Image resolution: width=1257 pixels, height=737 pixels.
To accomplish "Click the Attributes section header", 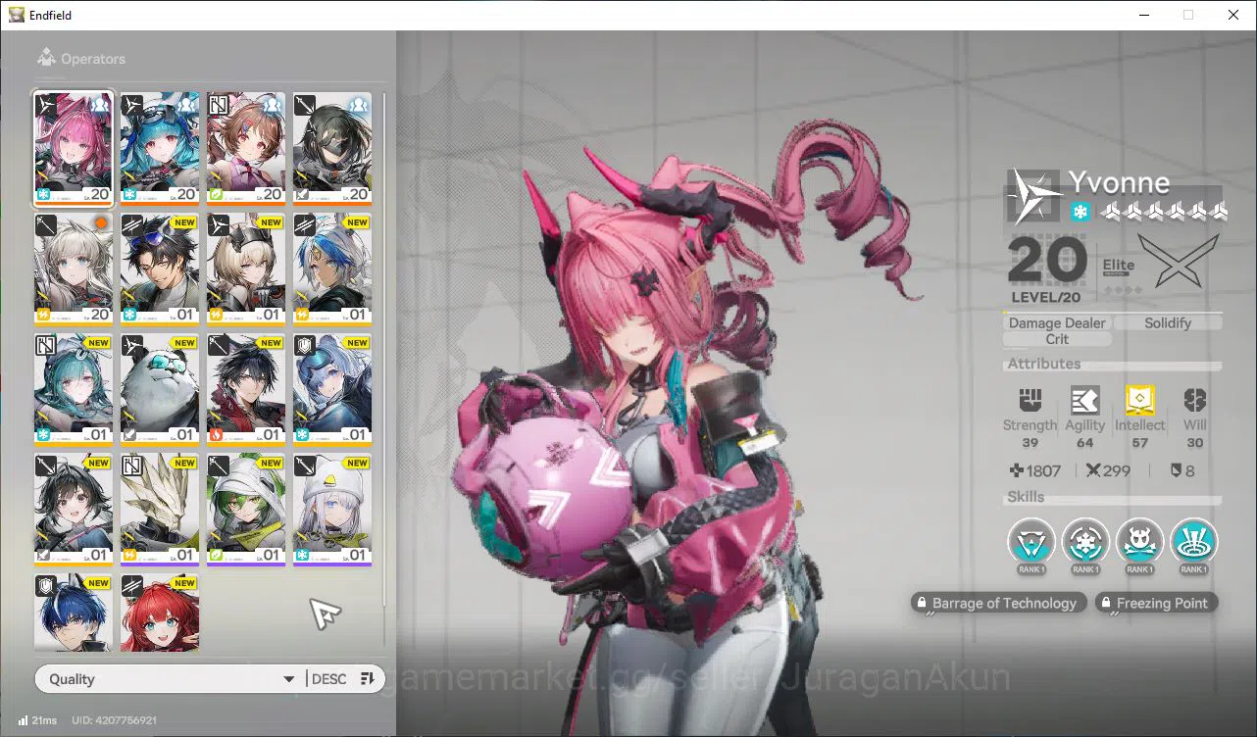I will (x=1044, y=364).
